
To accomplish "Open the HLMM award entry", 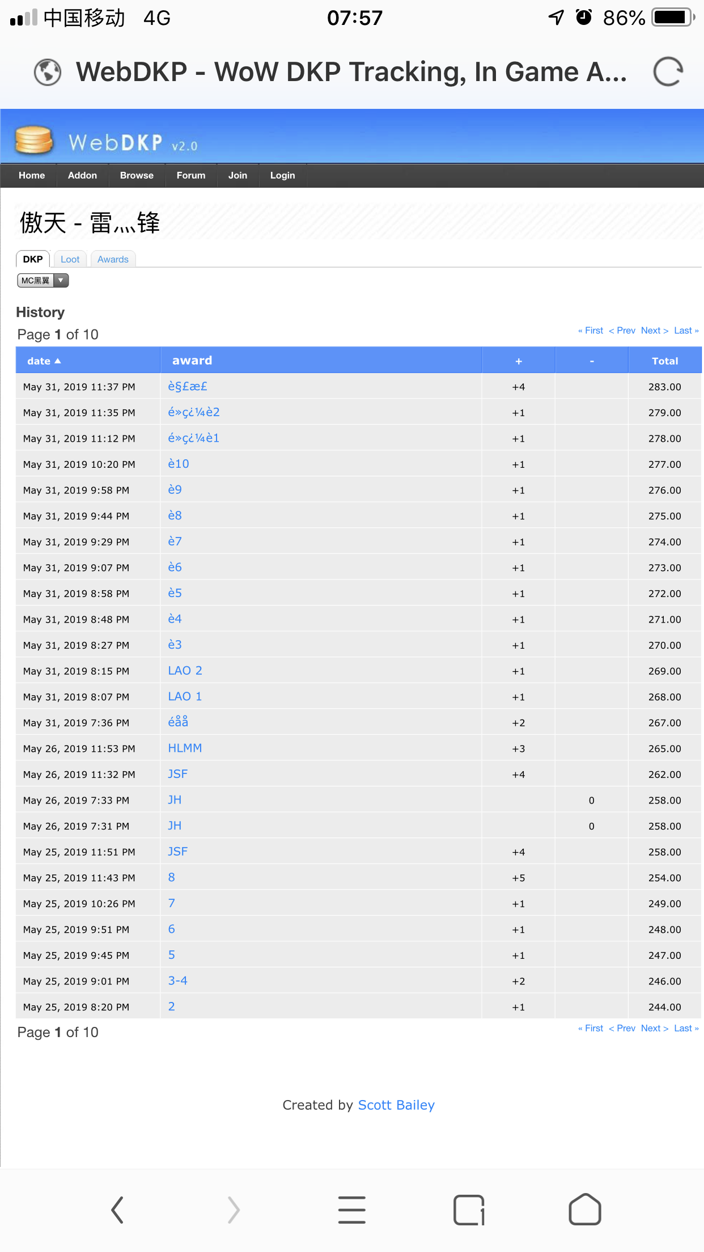I will pyautogui.click(x=185, y=748).
